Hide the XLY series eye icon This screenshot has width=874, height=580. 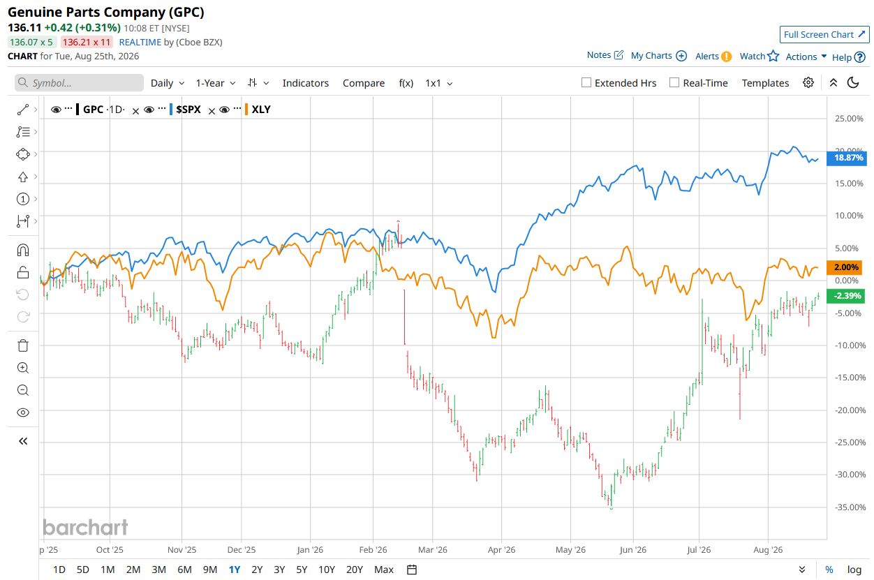click(x=225, y=110)
